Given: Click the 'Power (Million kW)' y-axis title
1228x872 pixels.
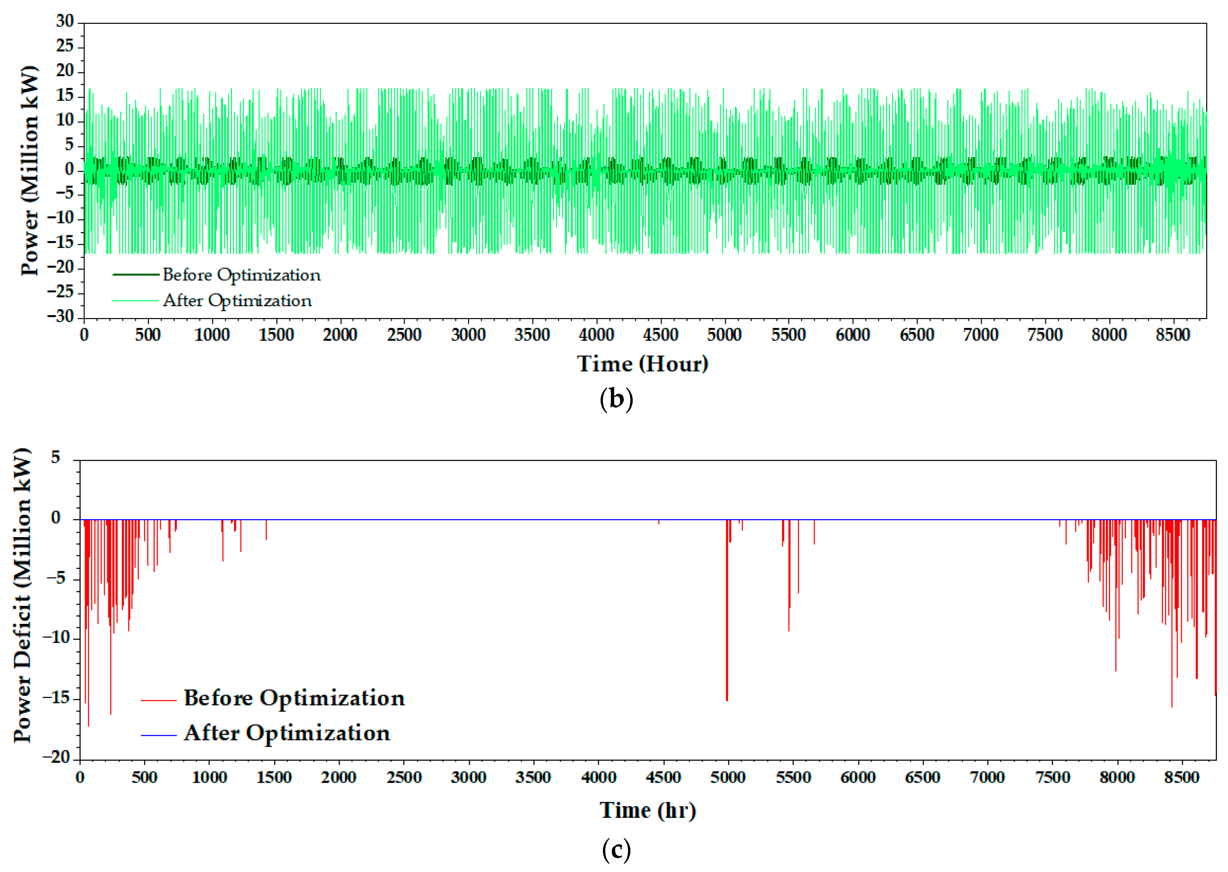Looking at the screenshot, I should [29, 171].
